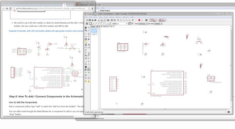Choose the sixth wire bend style

click(104, 24)
